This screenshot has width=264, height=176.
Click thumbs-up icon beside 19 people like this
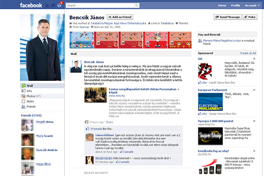click(87, 129)
